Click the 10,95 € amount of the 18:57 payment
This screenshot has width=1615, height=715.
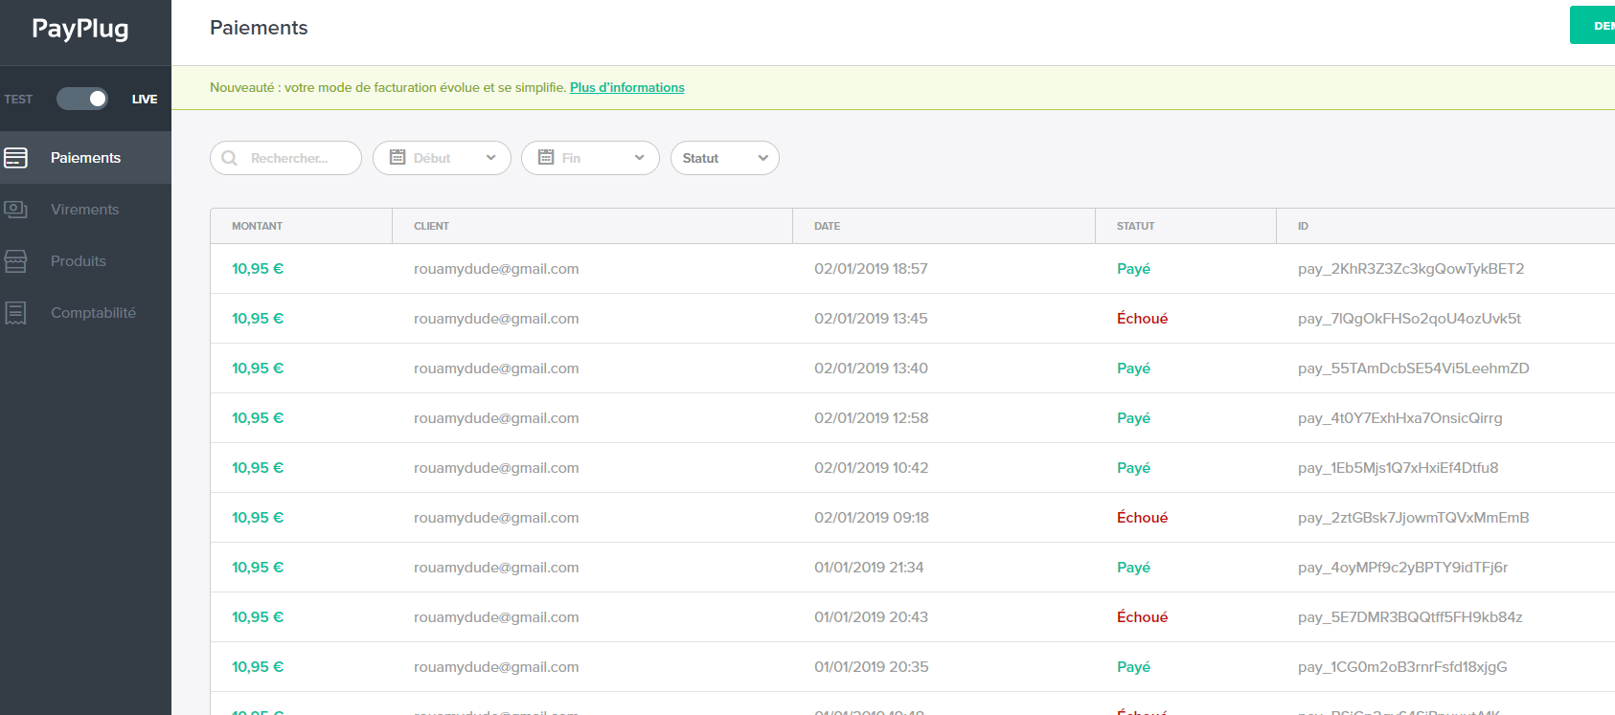click(258, 269)
